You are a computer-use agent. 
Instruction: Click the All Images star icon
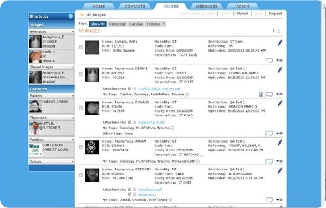[82, 15]
